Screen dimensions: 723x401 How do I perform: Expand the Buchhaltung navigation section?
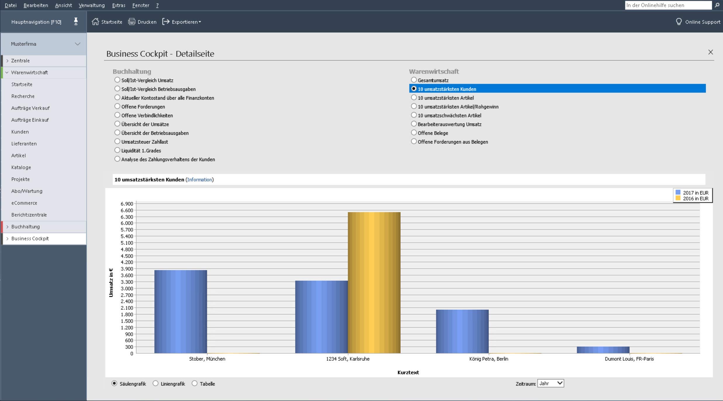[x=7, y=227]
